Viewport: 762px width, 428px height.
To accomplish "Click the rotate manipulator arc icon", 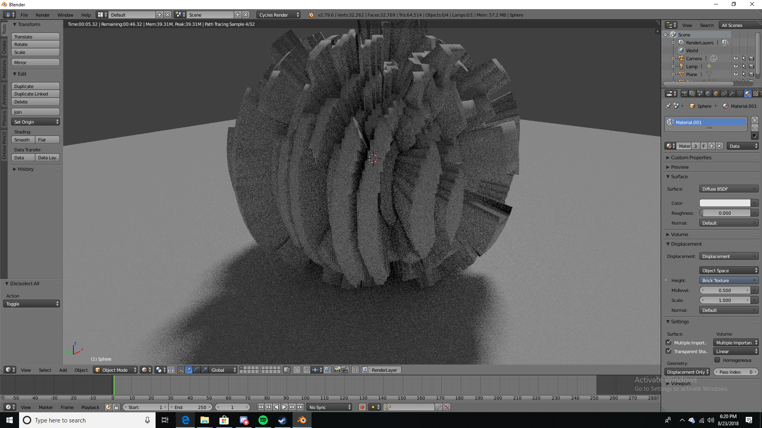I will [x=197, y=370].
